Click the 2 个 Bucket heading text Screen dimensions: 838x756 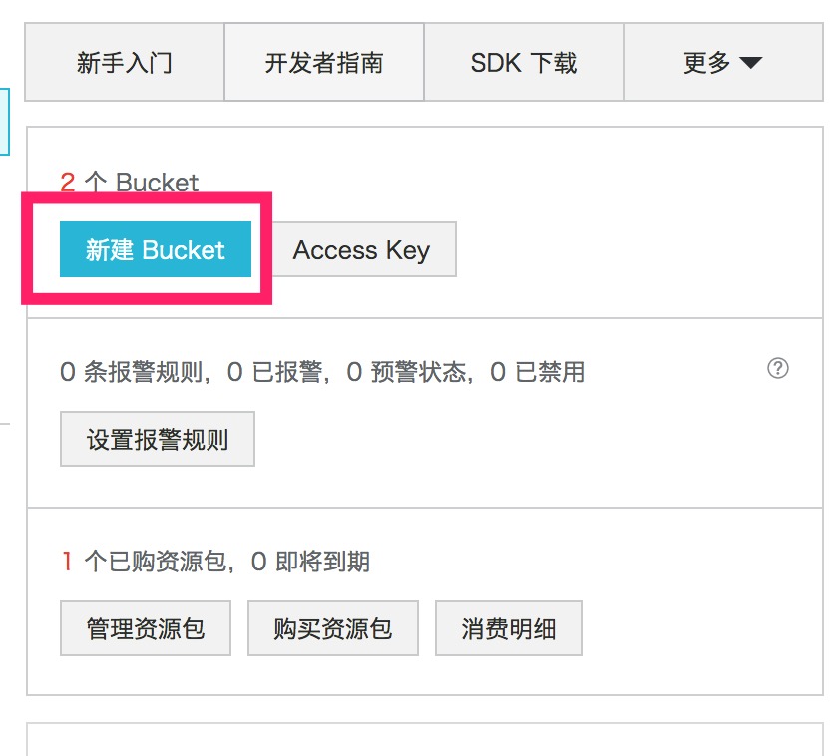coord(129,183)
